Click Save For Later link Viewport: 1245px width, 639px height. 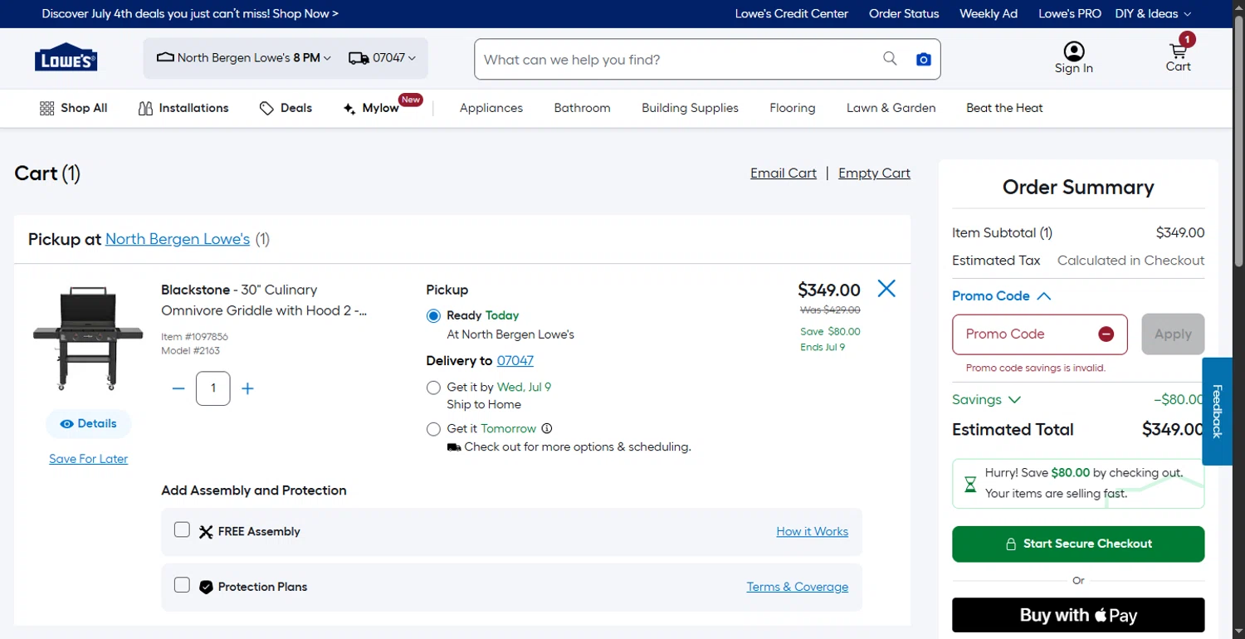[x=88, y=459]
